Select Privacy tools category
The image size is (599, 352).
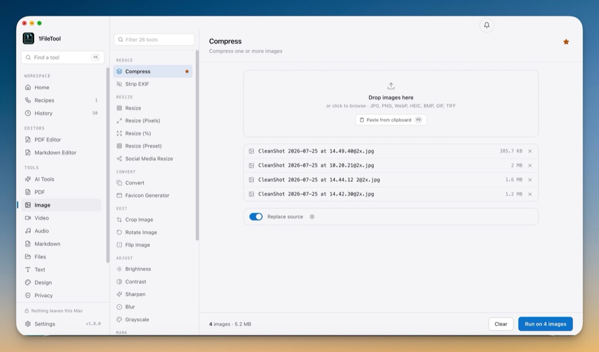point(61,295)
